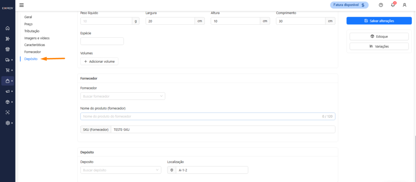Open the shopping cart icon in sidebar
416x182 pixels.
pyautogui.click(x=7, y=70)
